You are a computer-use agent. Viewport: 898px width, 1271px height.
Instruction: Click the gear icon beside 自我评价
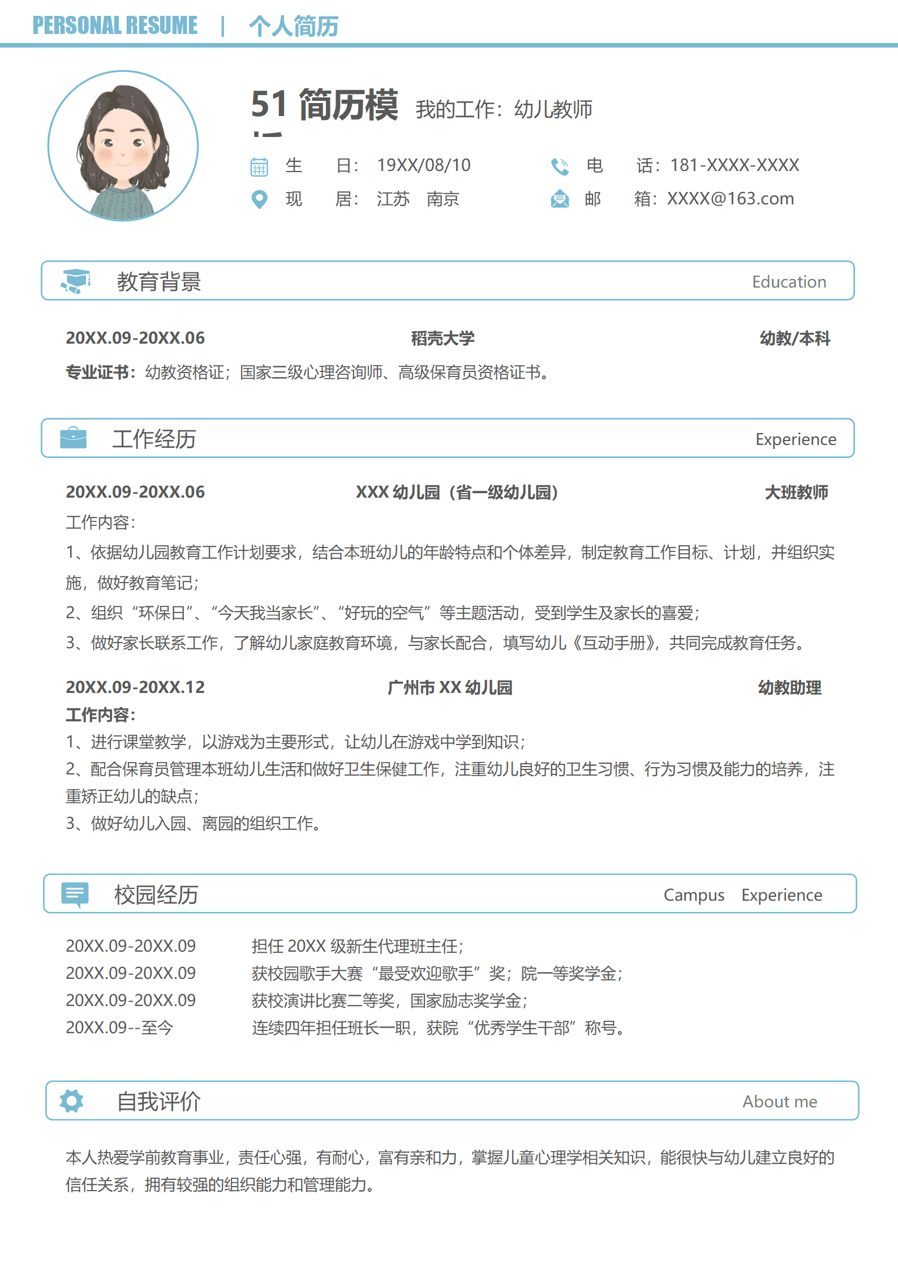click(x=72, y=1101)
